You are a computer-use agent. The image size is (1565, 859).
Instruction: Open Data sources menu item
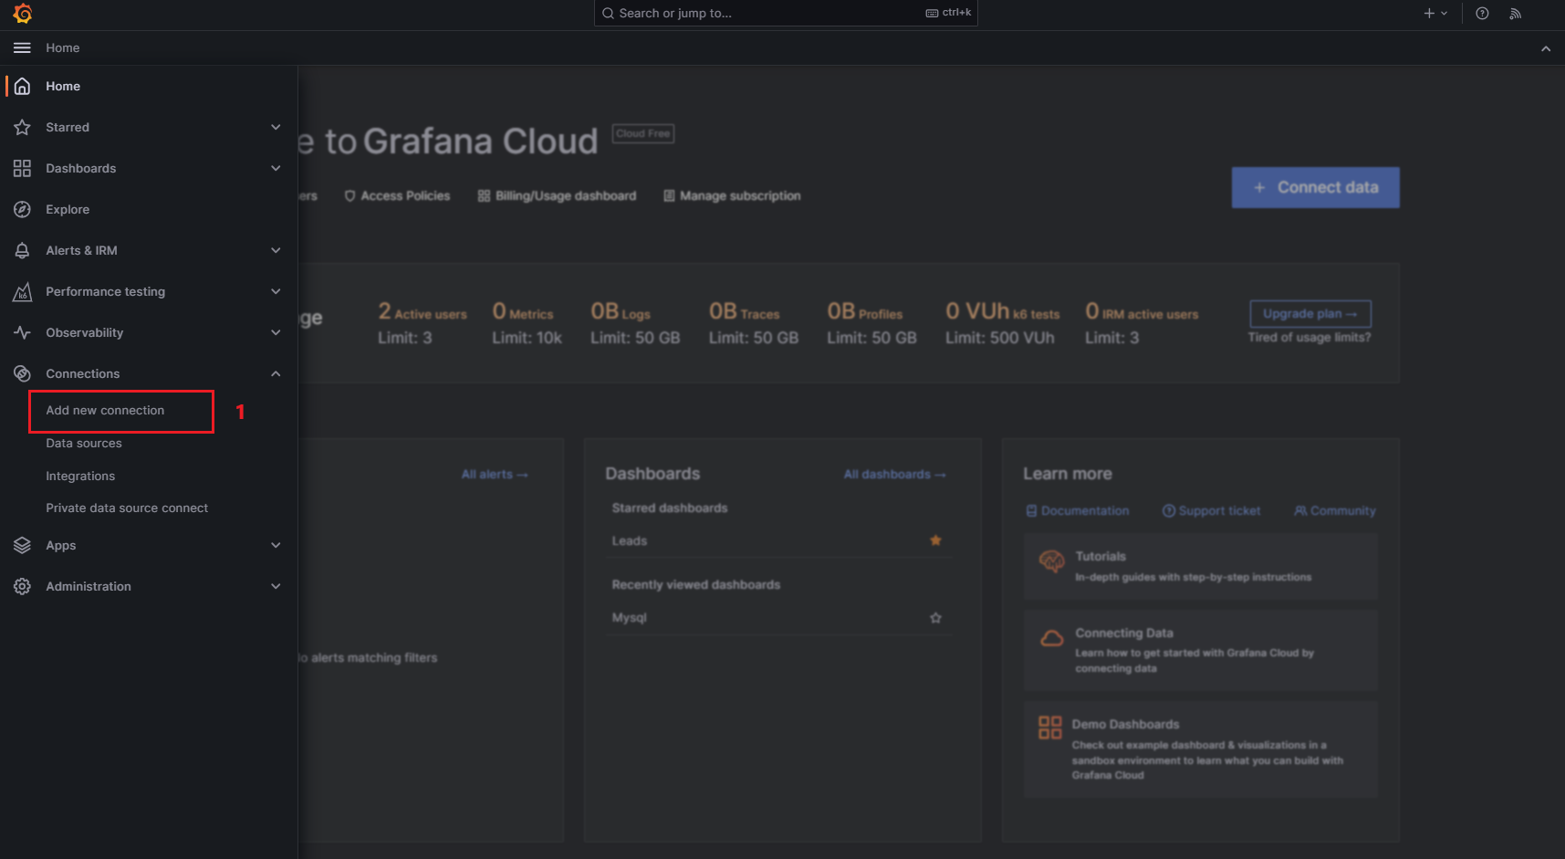click(x=84, y=444)
